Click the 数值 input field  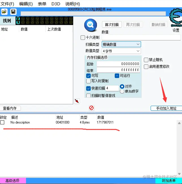point(141,38)
